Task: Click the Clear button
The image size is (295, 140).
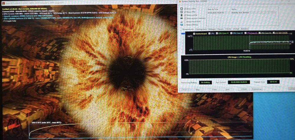Action: 214,89
